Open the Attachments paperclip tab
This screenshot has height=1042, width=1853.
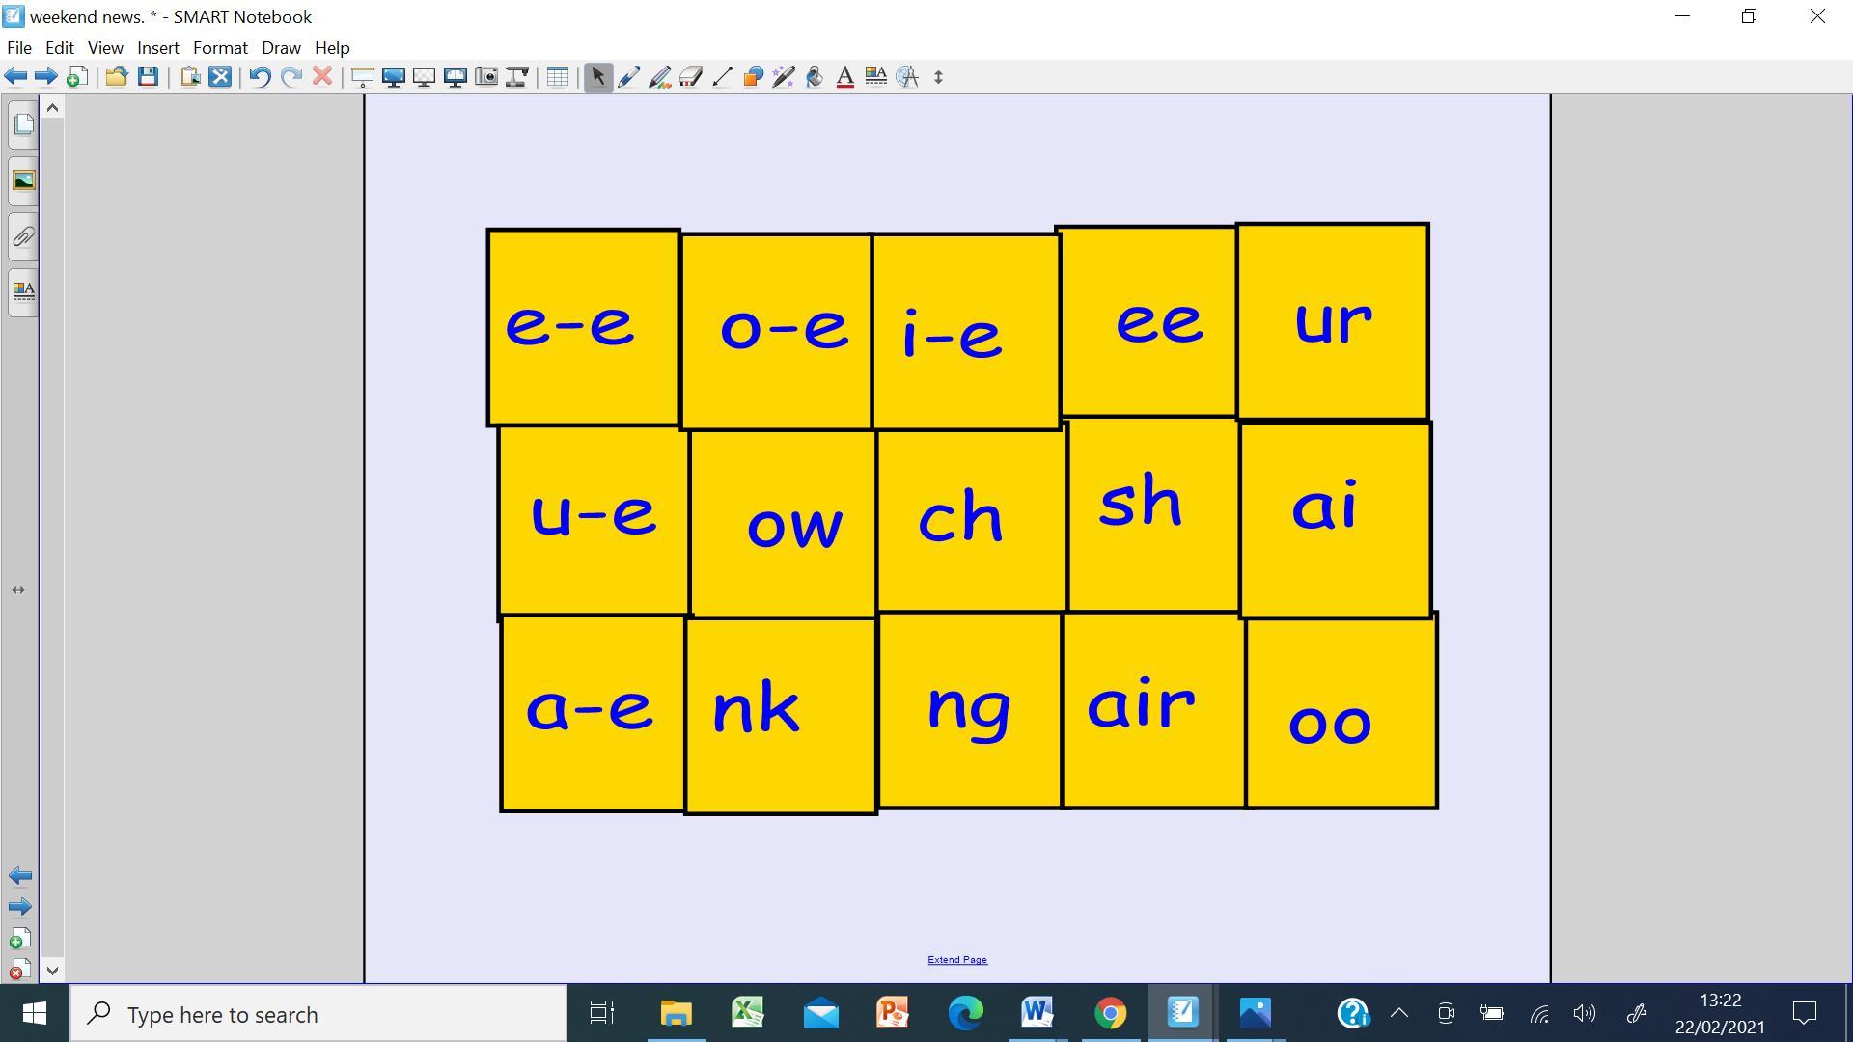pos(23,236)
